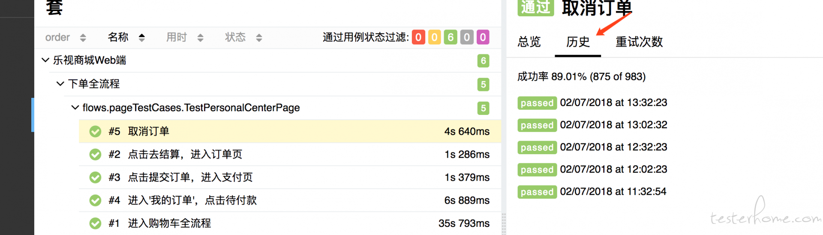Click green count badge on 乐视商城Web端 row
The image size is (823, 235).
tap(483, 61)
